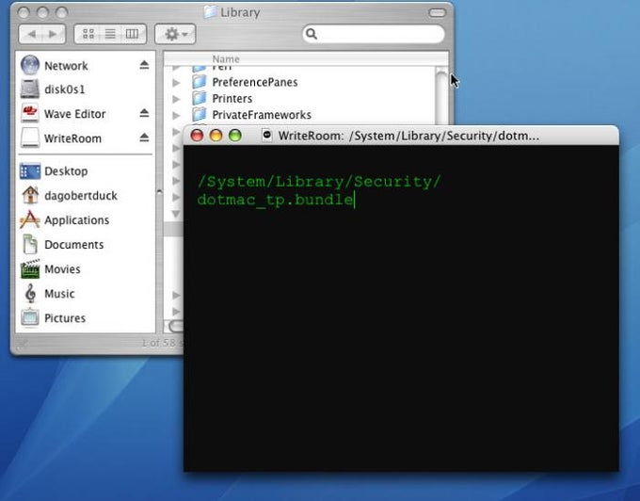Click the WriteRoom document proxy icon
This screenshot has width=640, height=501.
(x=267, y=135)
